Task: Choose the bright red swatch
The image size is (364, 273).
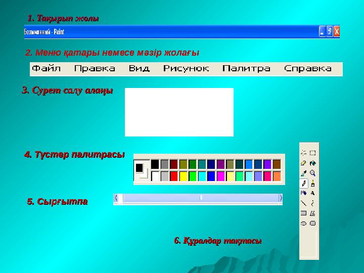Action: (173, 176)
